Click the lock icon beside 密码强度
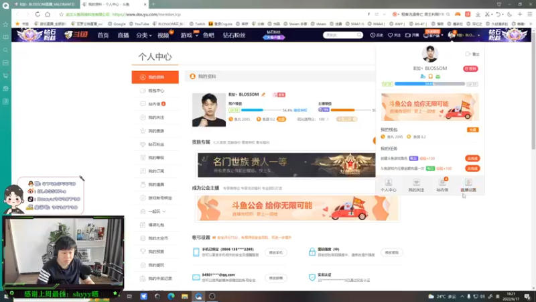Image resolution: width=536 pixels, height=302 pixels. pos(312,252)
